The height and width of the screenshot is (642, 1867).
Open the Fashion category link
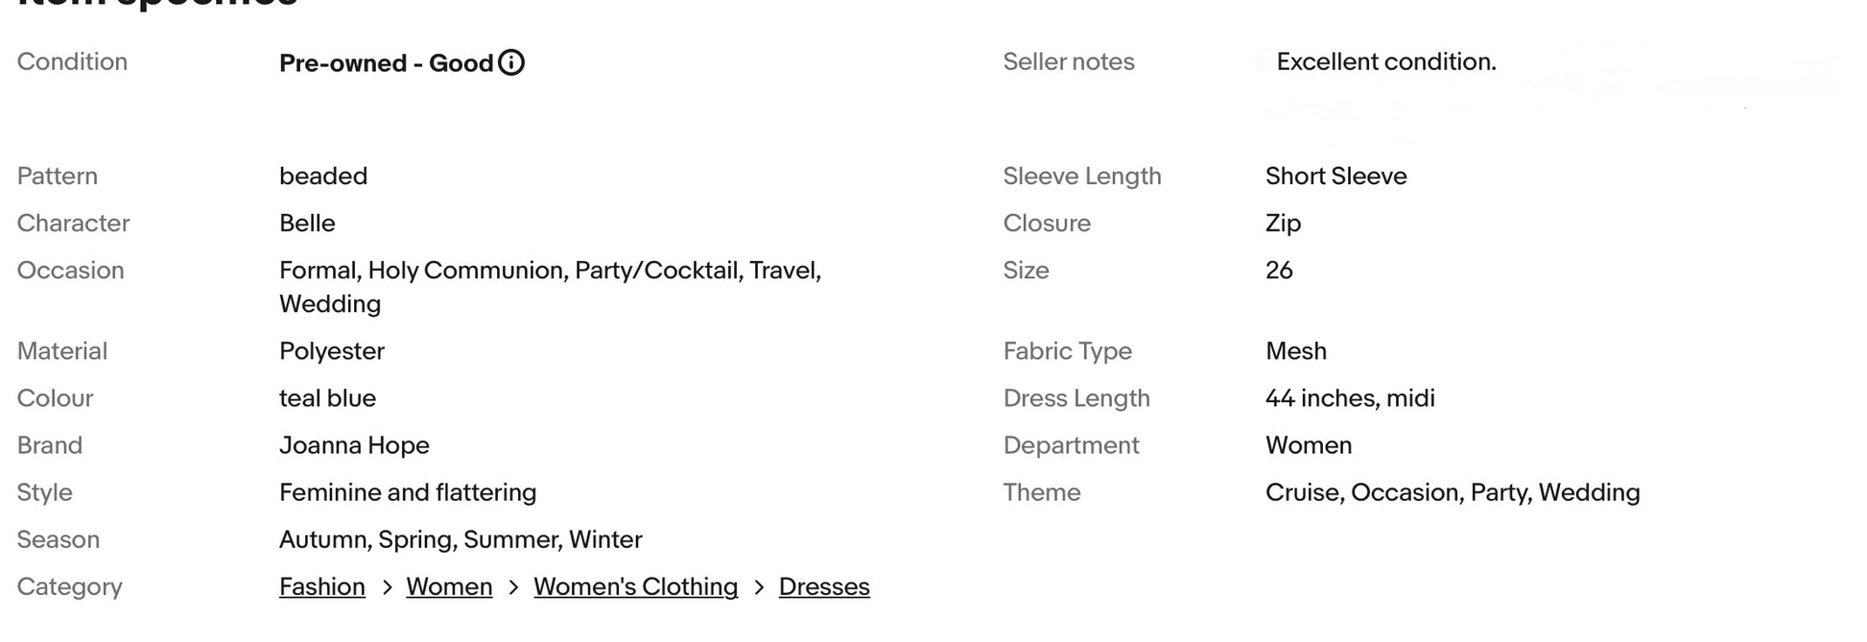[322, 587]
